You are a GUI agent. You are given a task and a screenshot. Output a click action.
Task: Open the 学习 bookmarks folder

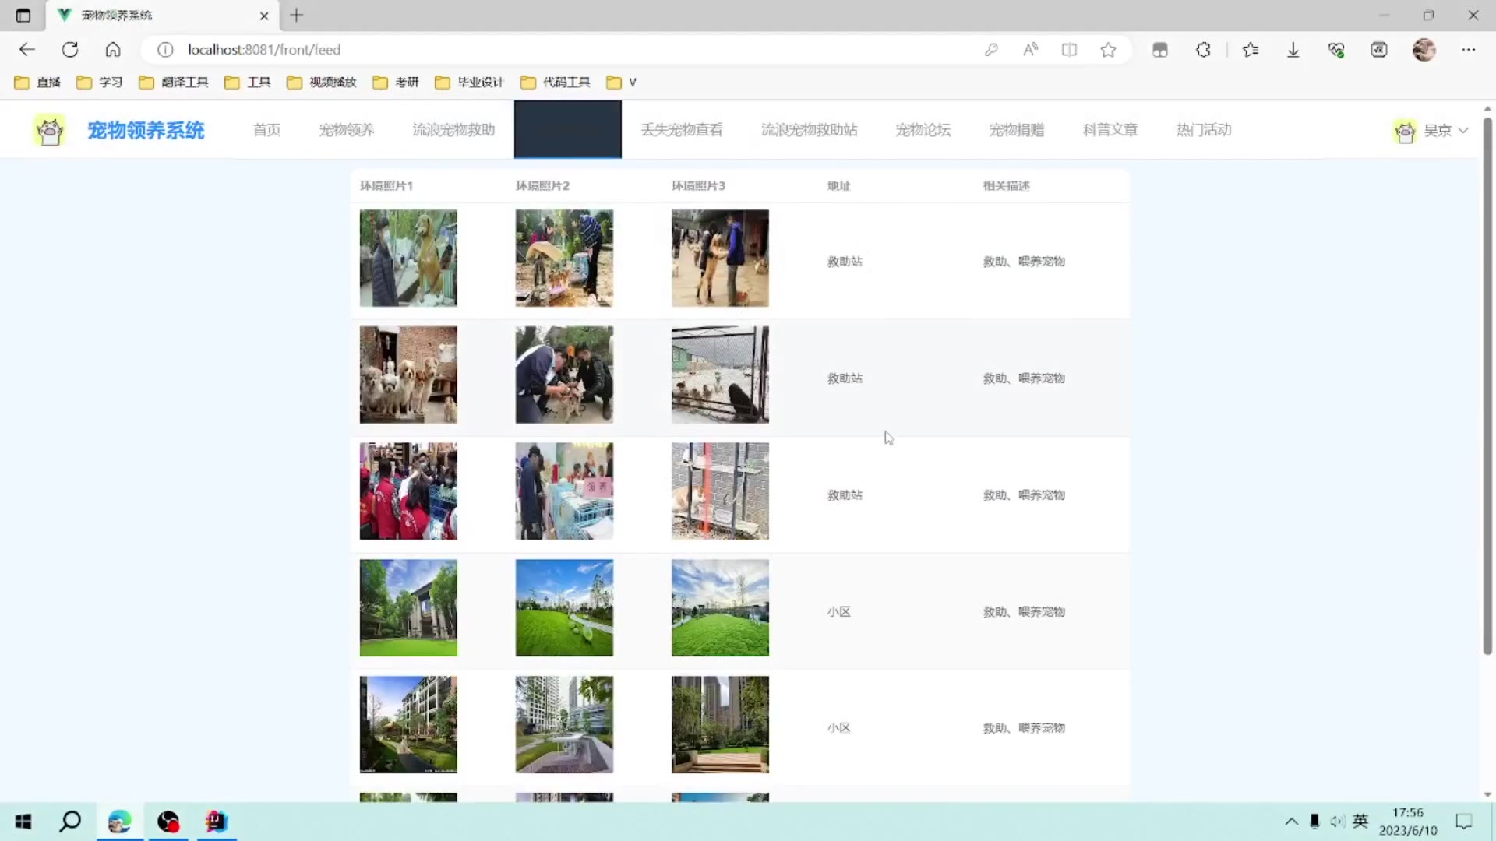[99, 83]
